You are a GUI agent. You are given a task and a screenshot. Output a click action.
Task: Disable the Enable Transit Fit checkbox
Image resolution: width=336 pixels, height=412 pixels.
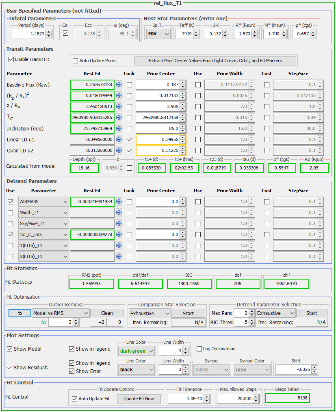click(11, 59)
